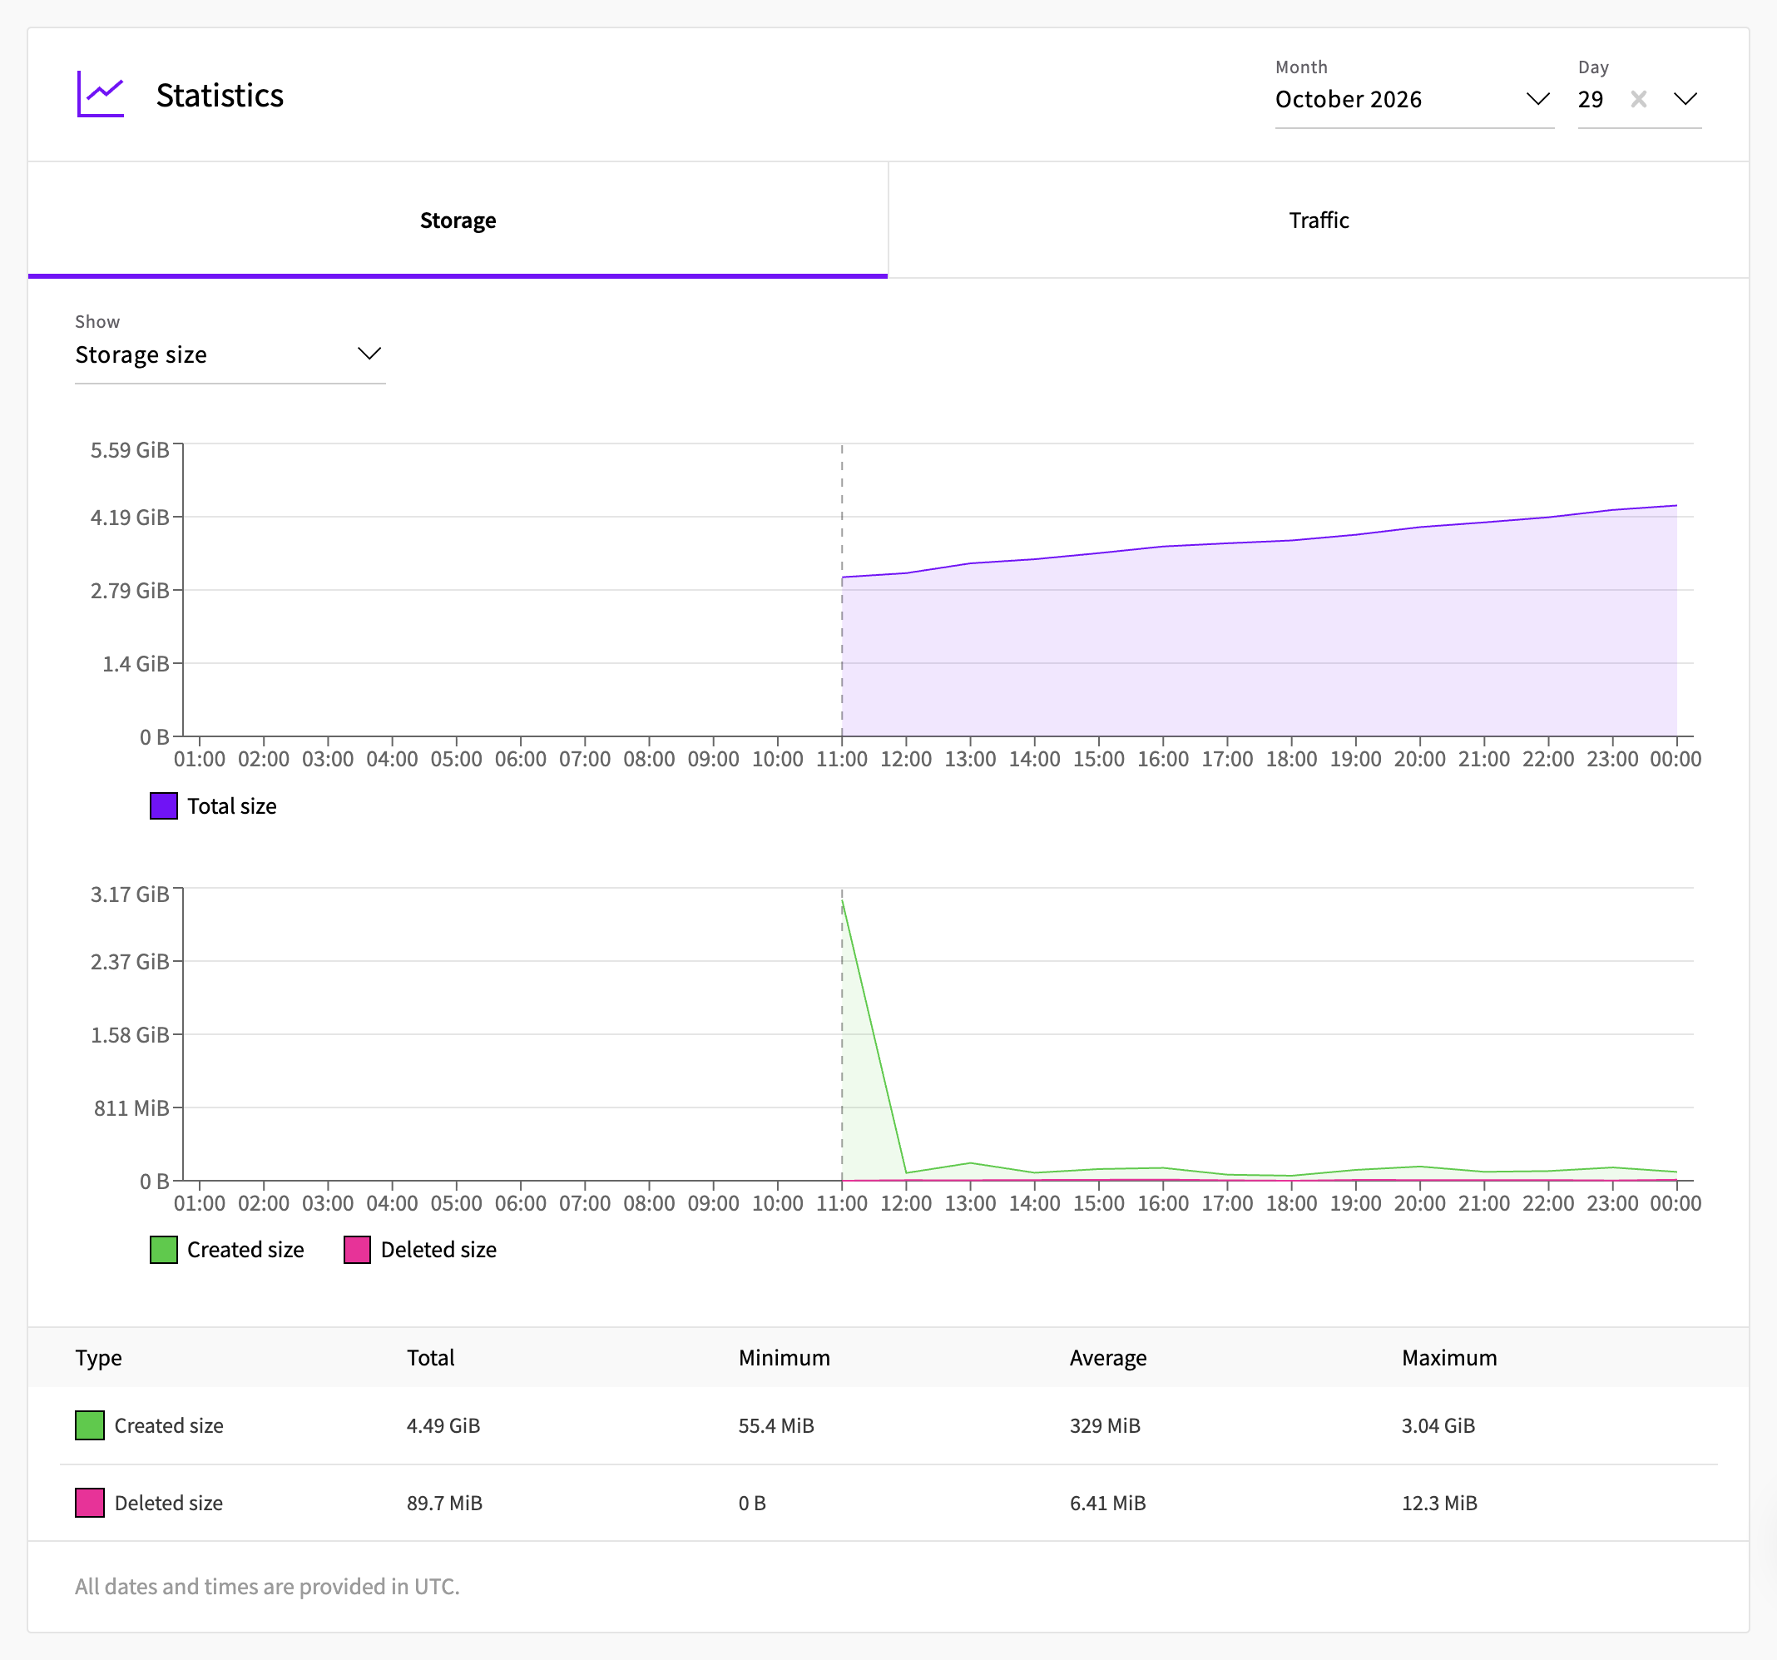1777x1660 pixels.
Task: Select the Storage tab
Action: pyautogui.click(x=458, y=220)
